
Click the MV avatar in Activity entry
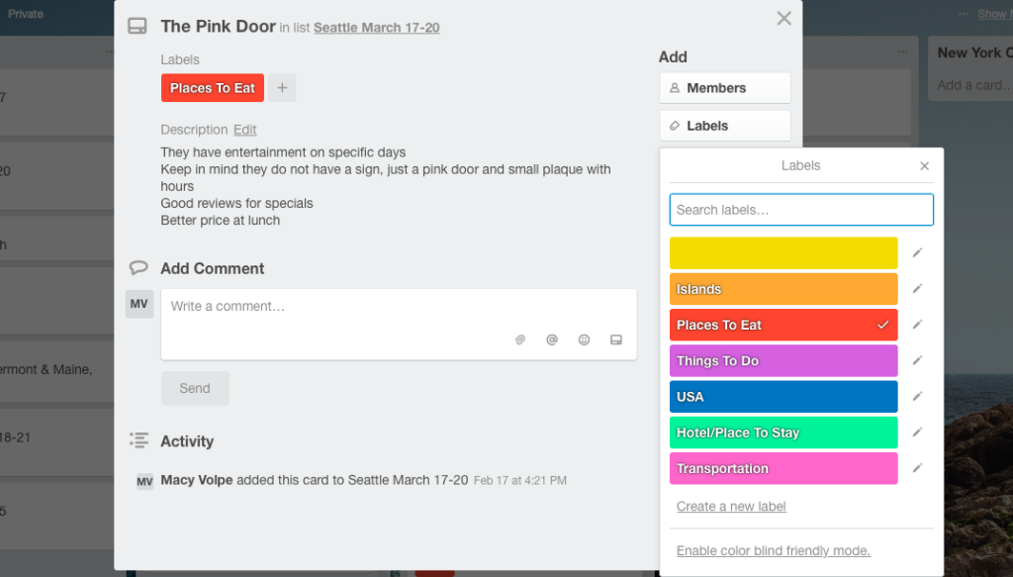tap(144, 481)
